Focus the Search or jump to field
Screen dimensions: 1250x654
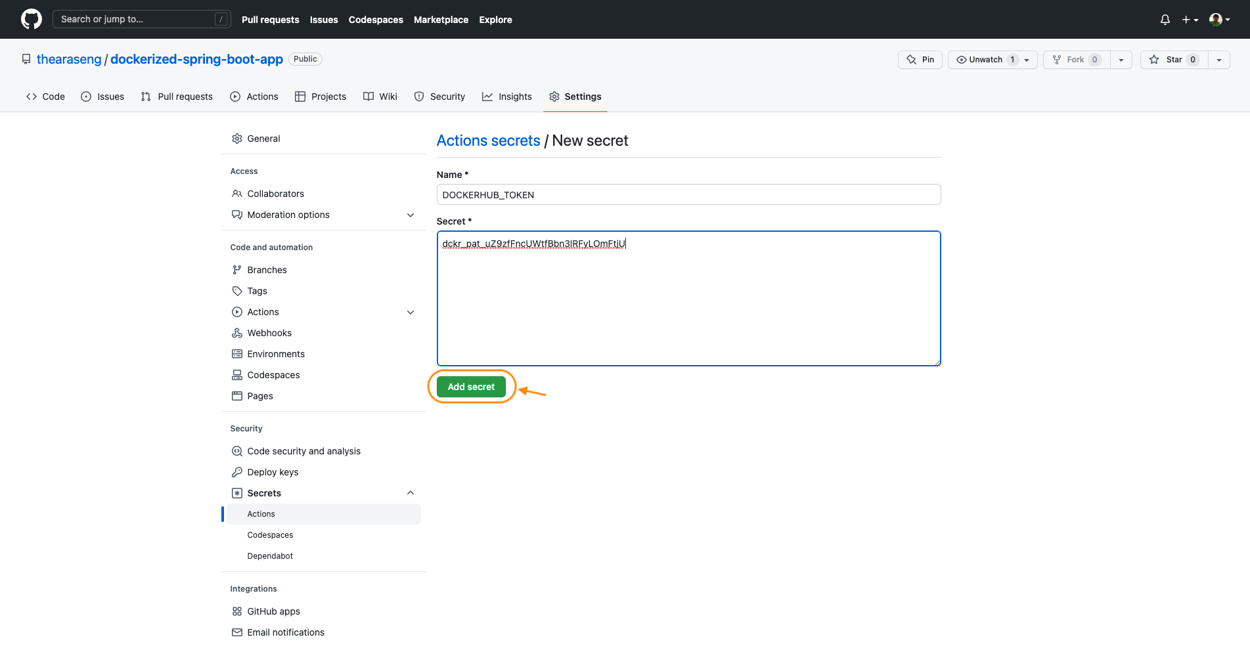click(x=142, y=19)
